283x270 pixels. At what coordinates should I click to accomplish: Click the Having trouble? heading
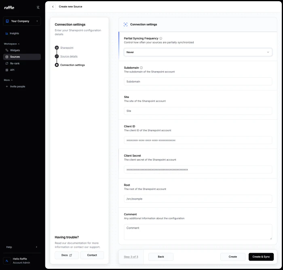(x=67, y=237)
